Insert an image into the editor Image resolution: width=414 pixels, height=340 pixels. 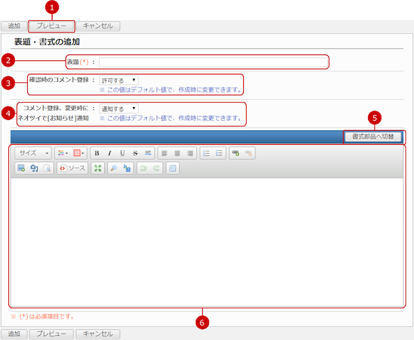click(21, 168)
